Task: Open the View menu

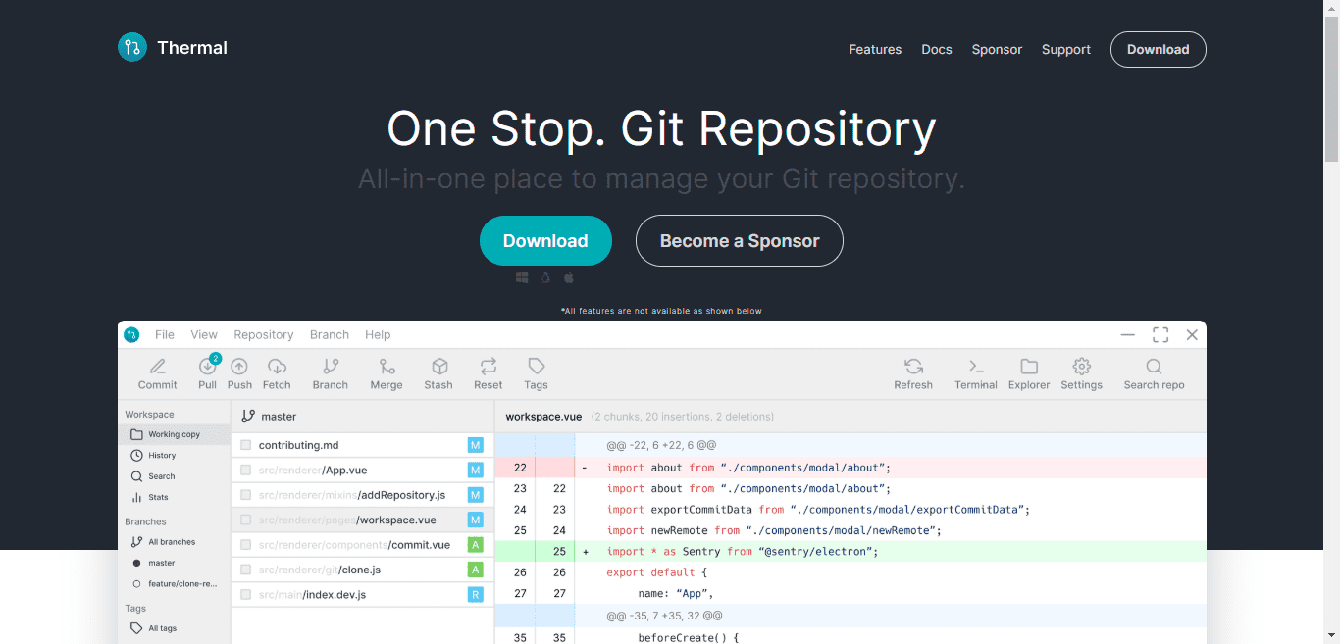Action: pyautogui.click(x=204, y=334)
